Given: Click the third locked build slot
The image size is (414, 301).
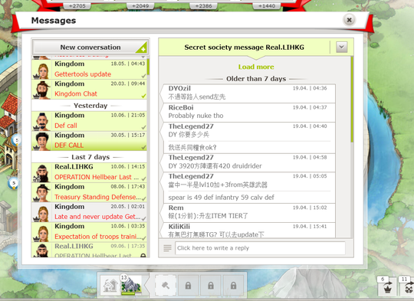Looking at the screenshot, I should 233,286.
